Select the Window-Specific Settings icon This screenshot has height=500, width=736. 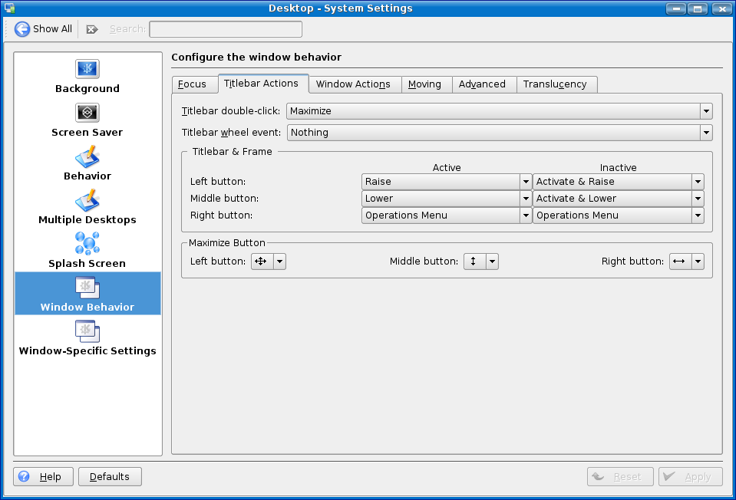pos(87,331)
